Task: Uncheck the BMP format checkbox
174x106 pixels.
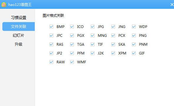Action: point(52,26)
